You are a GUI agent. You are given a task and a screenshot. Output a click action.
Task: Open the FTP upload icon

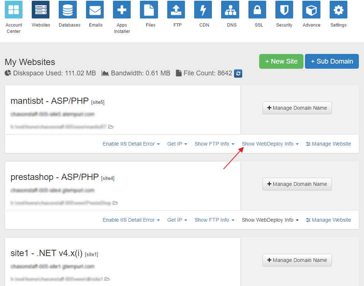point(176,10)
